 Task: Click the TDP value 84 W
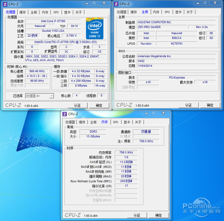[x=74, y=26]
